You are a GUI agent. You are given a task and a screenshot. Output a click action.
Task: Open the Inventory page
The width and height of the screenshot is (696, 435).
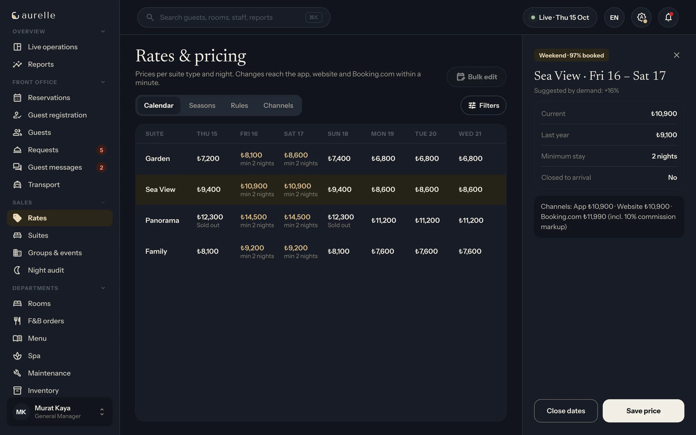click(59, 390)
